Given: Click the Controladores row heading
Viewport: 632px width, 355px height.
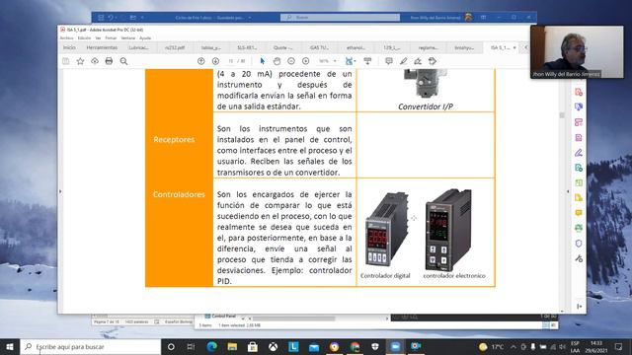Looking at the screenshot, I should tap(179, 194).
